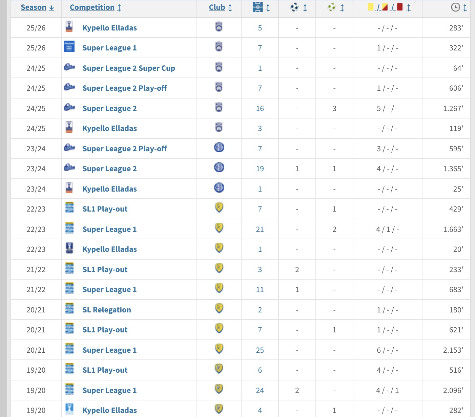View the 24 appearances in 19/20 Super League 1

click(260, 390)
